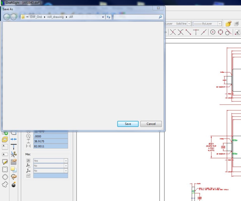The image size is (241, 201).
Task: Click the BODY DIAMETER dimension text
Action: [211, 147]
